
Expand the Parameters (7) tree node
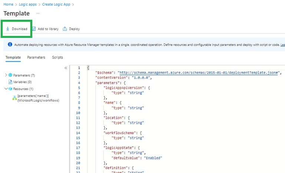point(6,75)
